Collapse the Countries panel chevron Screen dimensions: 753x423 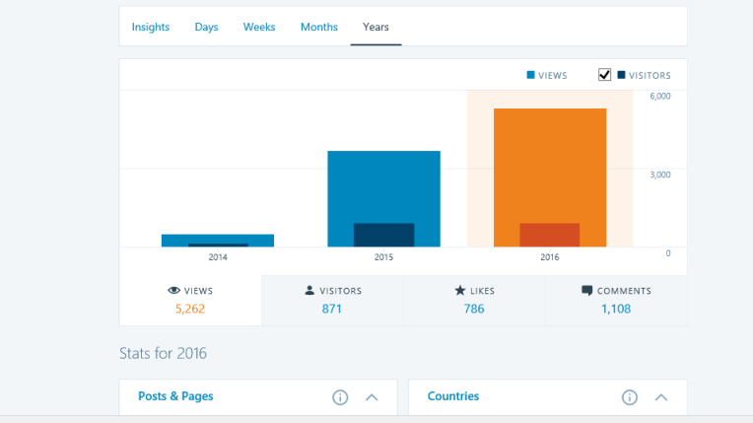(661, 397)
